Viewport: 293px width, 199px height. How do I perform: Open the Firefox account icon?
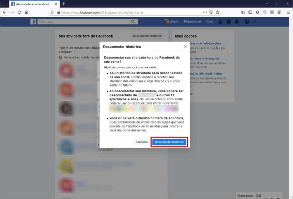coord(258,12)
